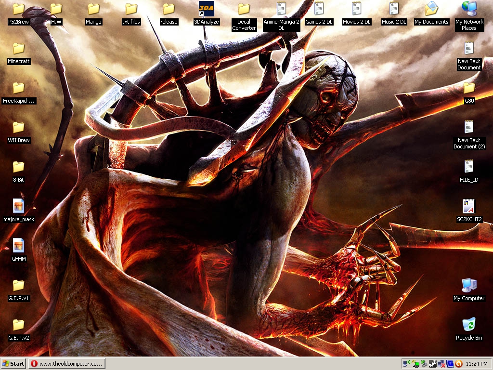Select the majora_mask image file

(18, 206)
